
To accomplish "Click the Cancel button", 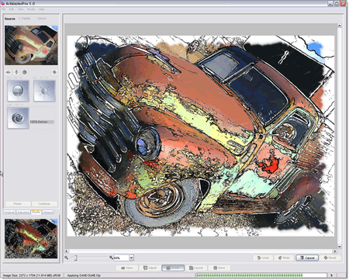I will [307, 258].
